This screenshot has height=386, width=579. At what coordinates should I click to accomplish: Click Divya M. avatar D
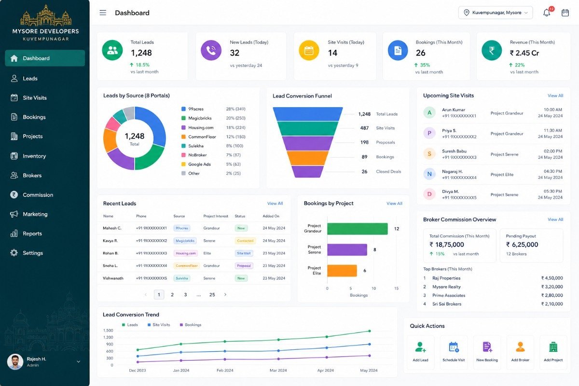429,194
